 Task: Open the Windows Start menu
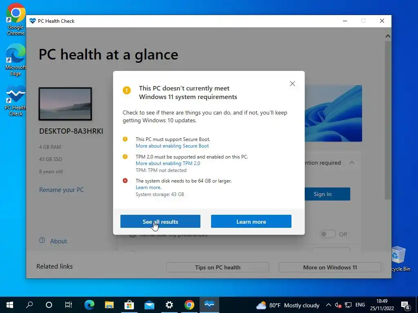pos(10,305)
